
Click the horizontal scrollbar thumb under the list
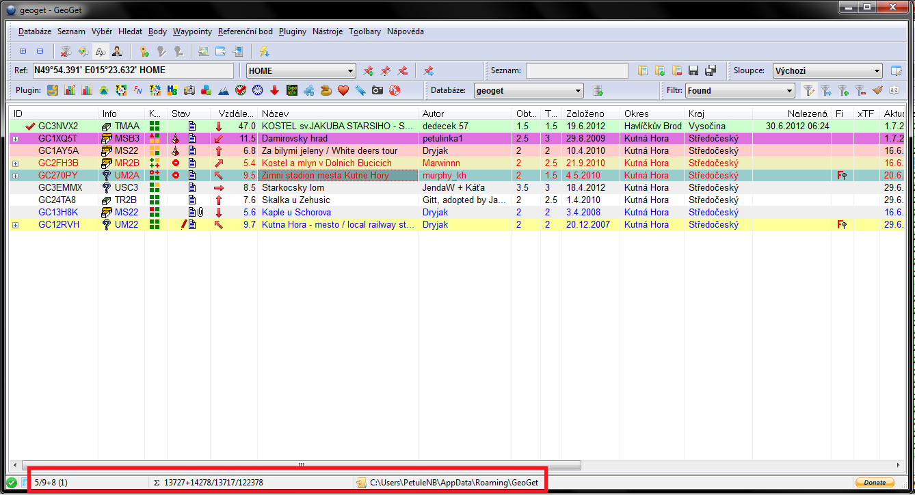[302, 466]
